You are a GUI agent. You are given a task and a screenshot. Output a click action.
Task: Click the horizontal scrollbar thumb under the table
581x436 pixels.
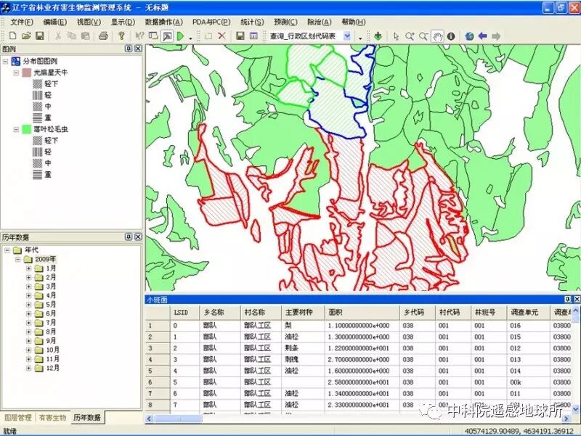click(x=178, y=419)
